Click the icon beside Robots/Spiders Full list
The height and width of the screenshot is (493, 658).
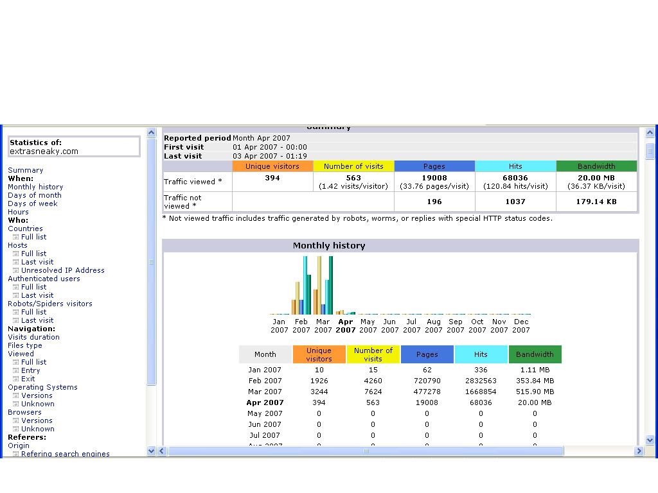coord(16,312)
